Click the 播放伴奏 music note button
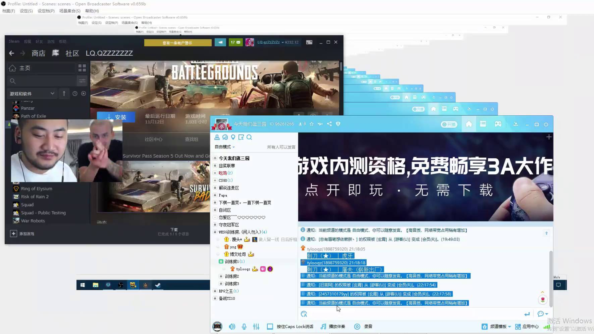 (x=333, y=327)
